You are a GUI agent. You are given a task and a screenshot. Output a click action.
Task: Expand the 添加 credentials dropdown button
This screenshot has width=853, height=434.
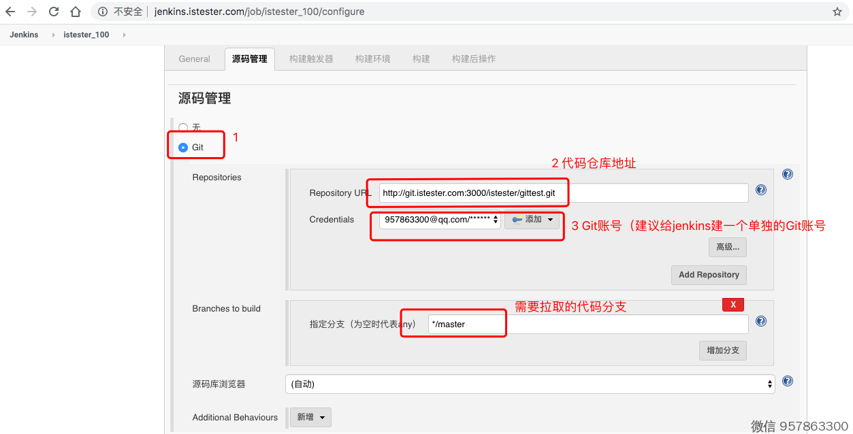click(x=532, y=220)
